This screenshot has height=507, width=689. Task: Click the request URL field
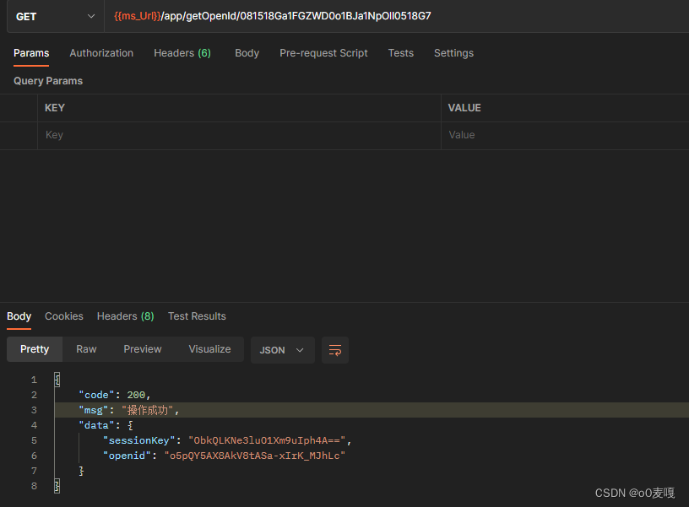[x=396, y=16]
